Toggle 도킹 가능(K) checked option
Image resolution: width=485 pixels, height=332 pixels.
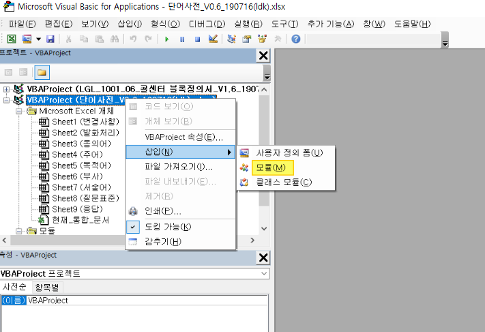tap(181, 227)
